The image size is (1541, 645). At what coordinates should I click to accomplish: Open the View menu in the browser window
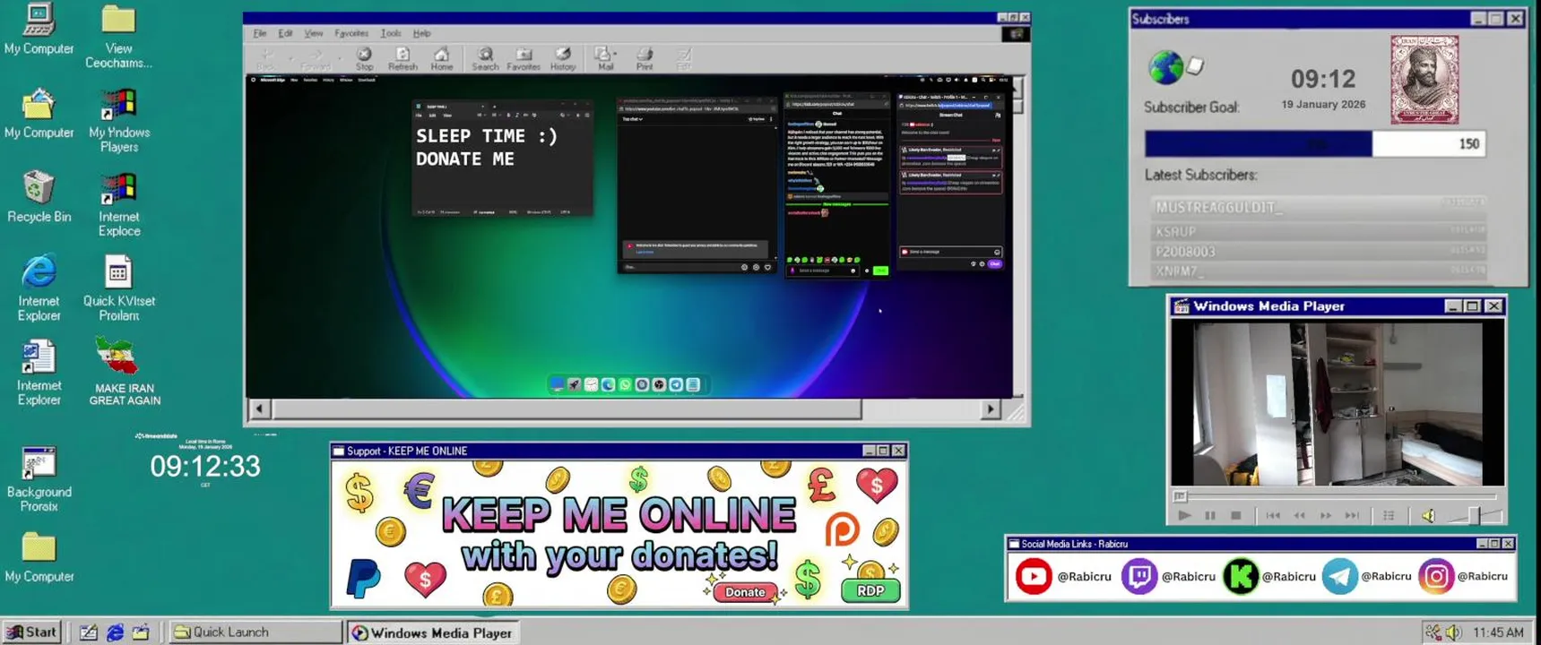[x=313, y=33]
